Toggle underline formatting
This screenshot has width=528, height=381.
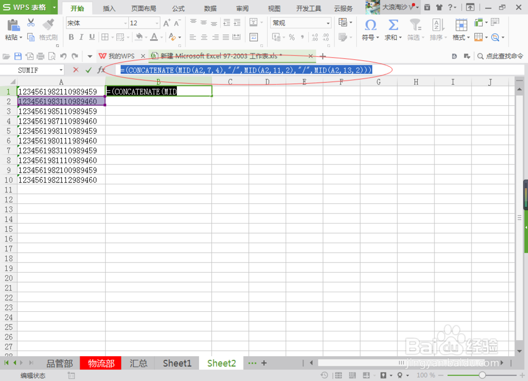tap(91, 37)
